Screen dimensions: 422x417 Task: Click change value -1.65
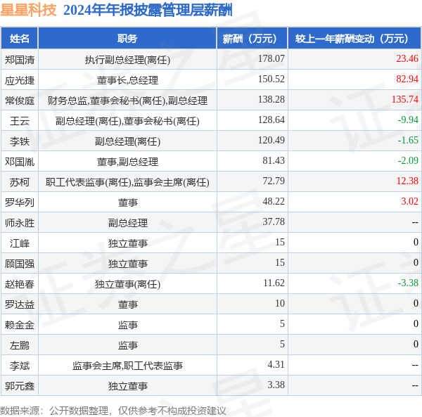click(408, 140)
